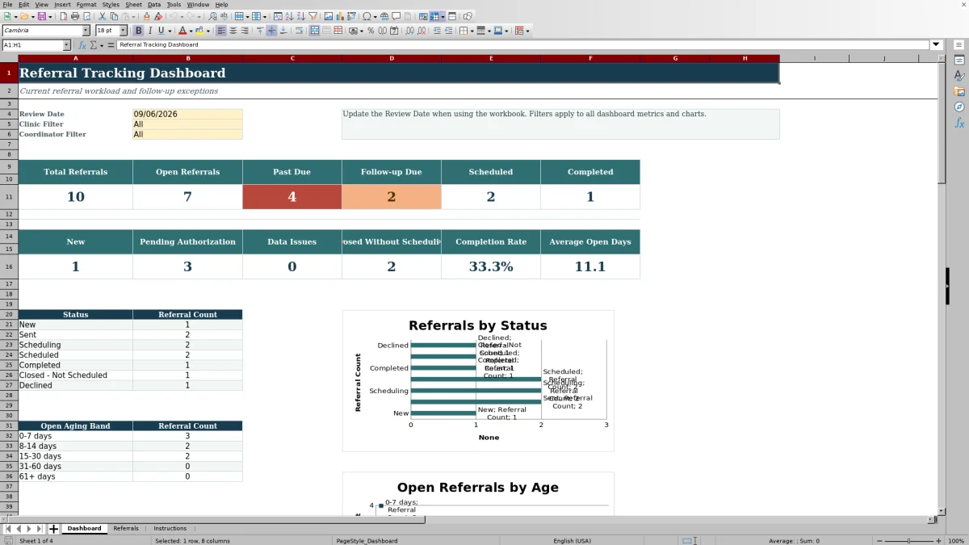Open the sidebar Navigator compass icon

coord(959,107)
